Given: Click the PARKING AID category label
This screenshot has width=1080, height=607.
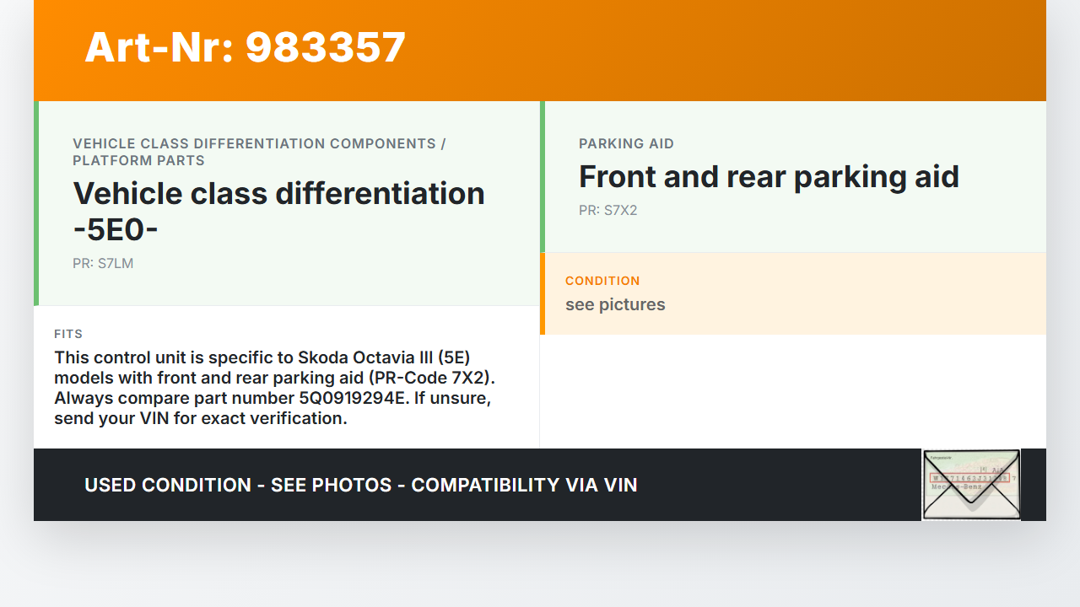Looking at the screenshot, I should pos(626,143).
